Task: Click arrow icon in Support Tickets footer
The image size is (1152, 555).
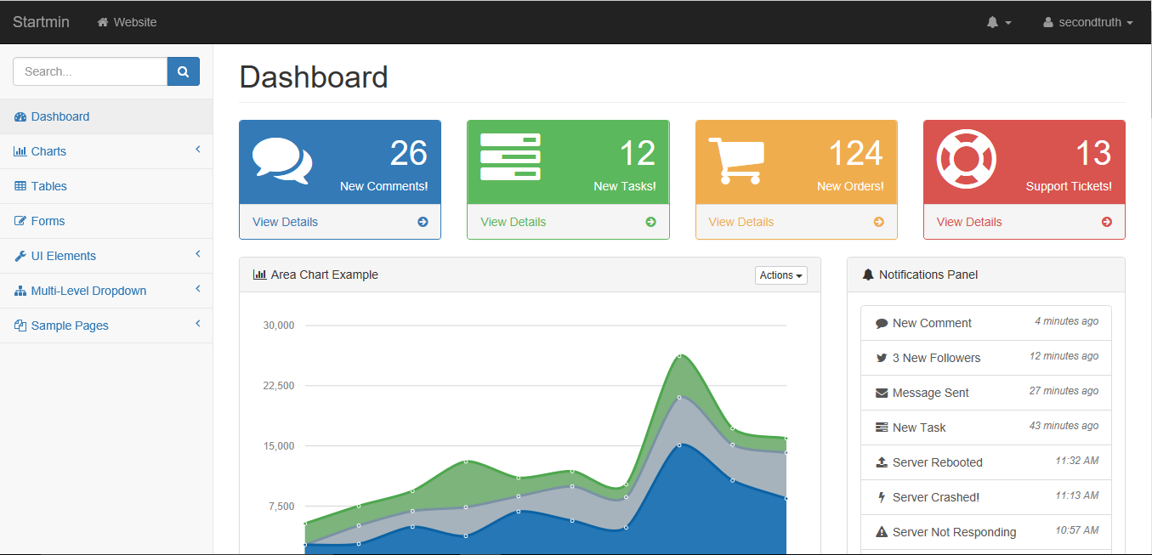Action: 1106,222
